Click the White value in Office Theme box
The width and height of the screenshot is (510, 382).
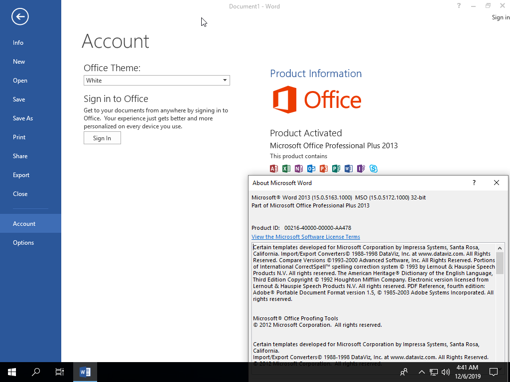pos(94,80)
